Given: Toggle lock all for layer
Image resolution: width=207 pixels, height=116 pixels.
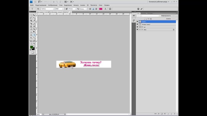Looking at the screenshot, I should point(151,19).
